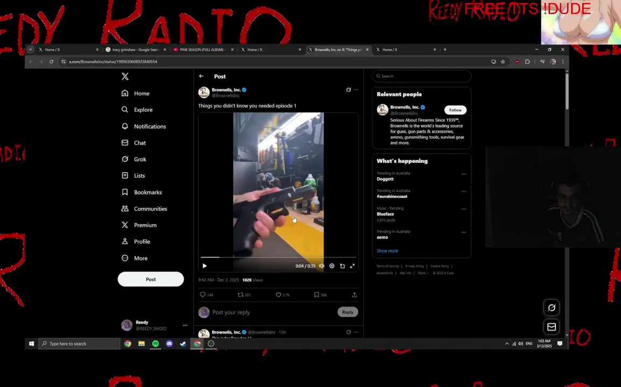621x387 pixels.
Task: Open #sunshinecoast trending topic
Action: click(x=392, y=196)
